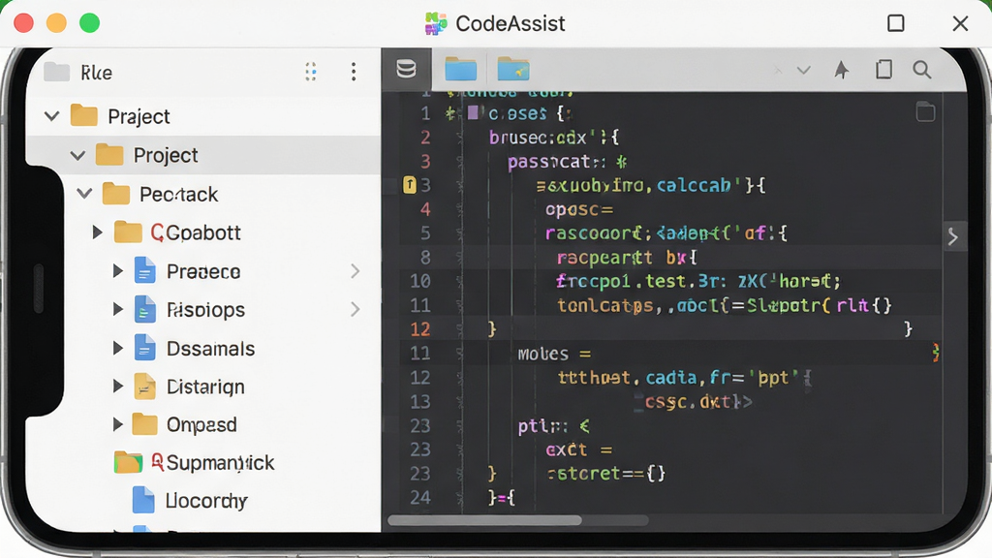Click the green folder icon beside Supmanjick
This screenshot has height=558, width=992.
tap(129, 462)
